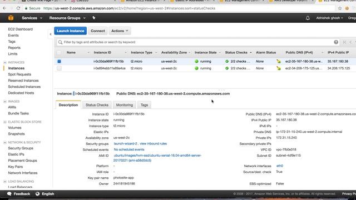Switch to Status Checks tab
Image resolution: width=356 pixels, height=200 pixels.
[97, 105]
